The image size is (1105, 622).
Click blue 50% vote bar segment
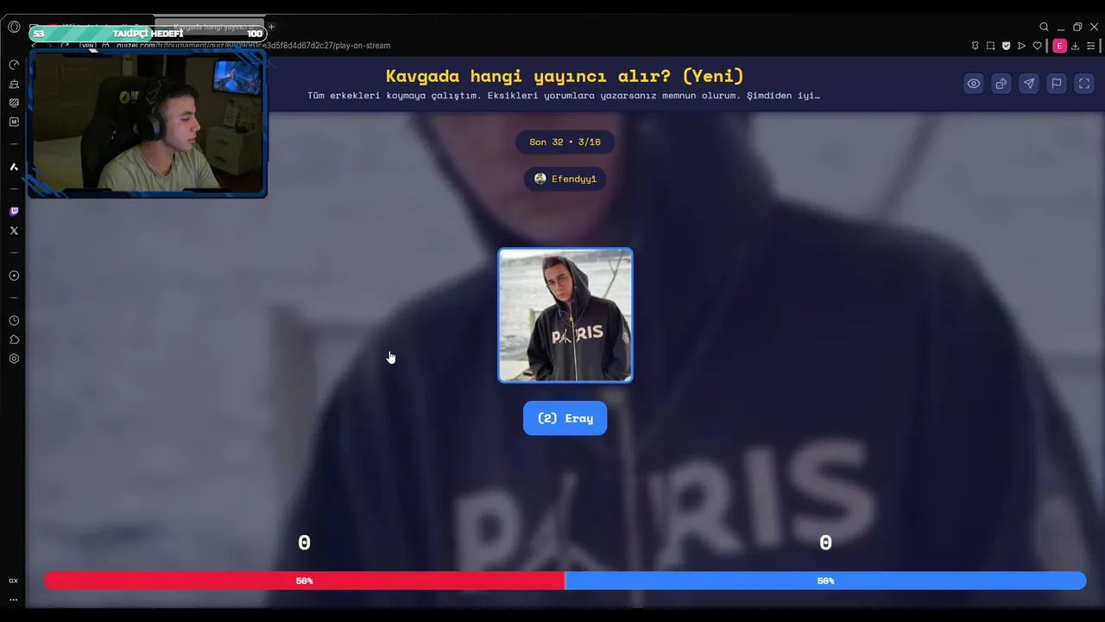click(826, 581)
